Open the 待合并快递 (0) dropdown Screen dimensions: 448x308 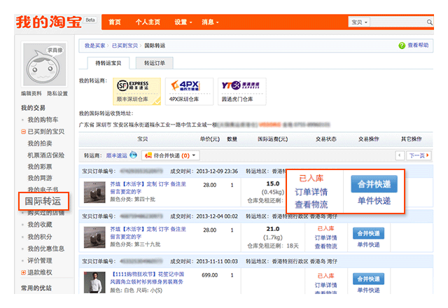171,155
